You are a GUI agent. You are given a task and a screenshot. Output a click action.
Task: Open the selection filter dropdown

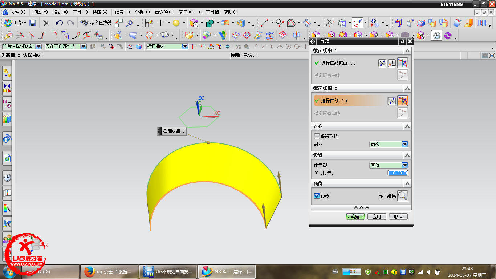(x=22, y=46)
